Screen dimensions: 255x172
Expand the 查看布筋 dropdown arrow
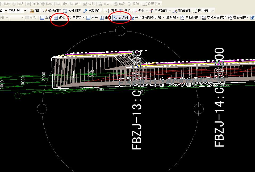pyautogui.click(x=248, y=18)
